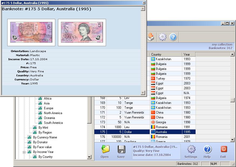Click the China flag in row 171
236x167 pixels.
153,113
